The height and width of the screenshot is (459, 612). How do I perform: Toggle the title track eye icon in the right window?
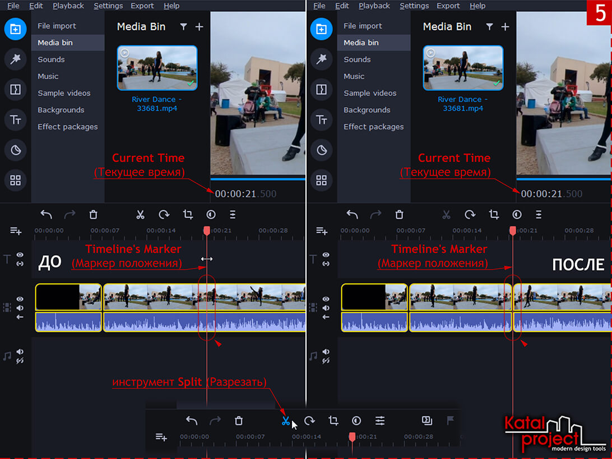[x=326, y=255]
